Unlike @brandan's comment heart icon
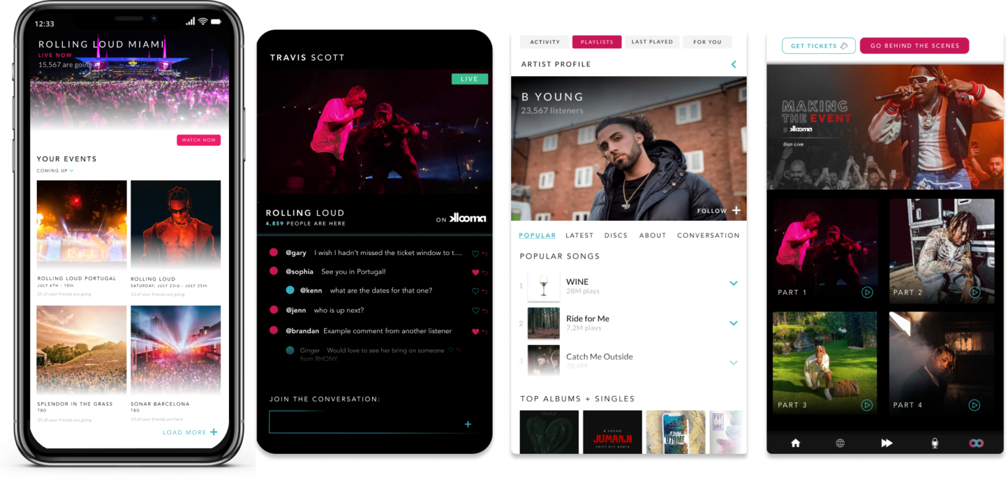1008x484 pixels. (475, 331)
